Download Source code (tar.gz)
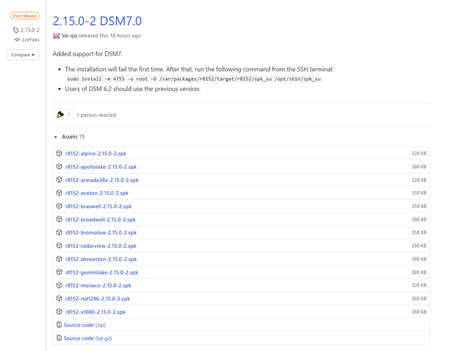The image size is (456, 351). pyautogui.click(x=88, y=338)
